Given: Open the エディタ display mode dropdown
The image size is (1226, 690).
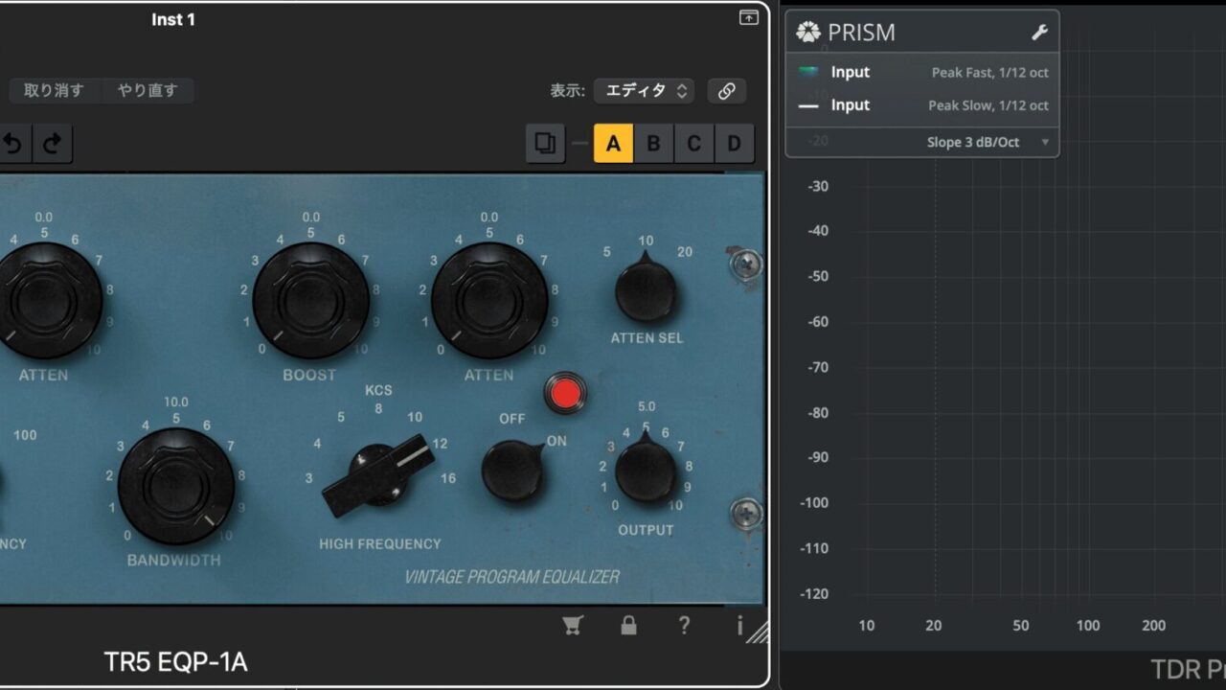Looking at the screenshot, I should point(644,91).
